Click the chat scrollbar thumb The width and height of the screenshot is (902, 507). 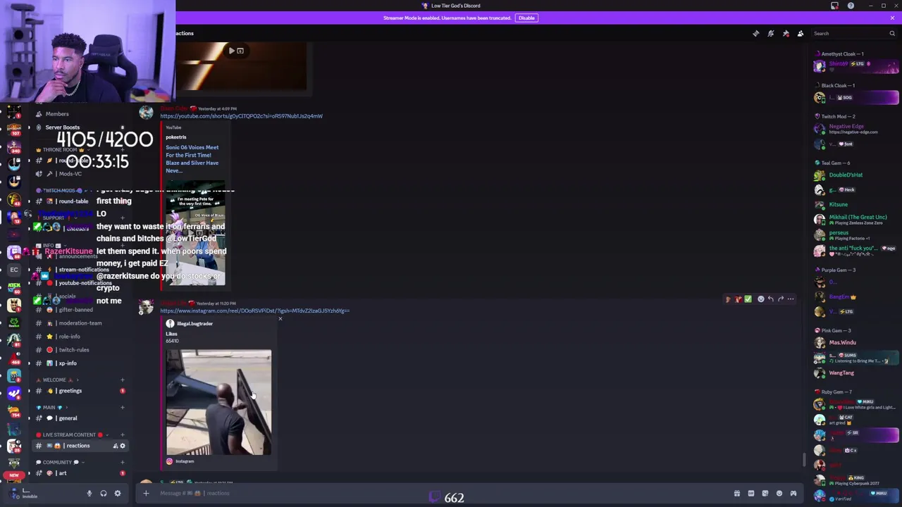804,461
